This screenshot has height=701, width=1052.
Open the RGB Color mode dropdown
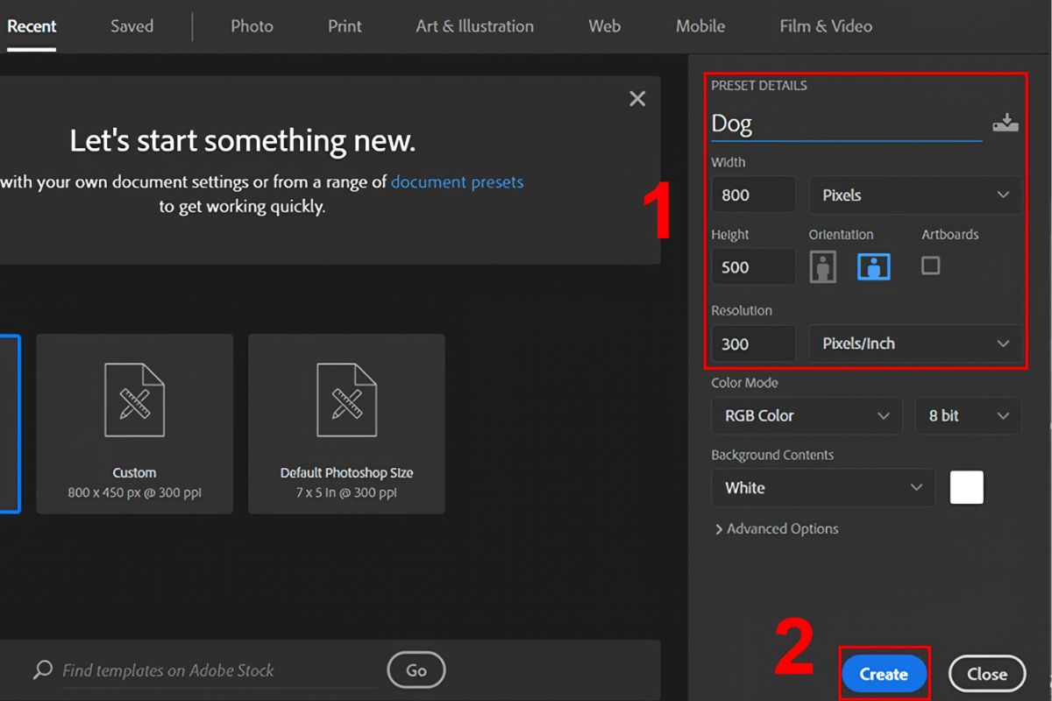(807, 416)
